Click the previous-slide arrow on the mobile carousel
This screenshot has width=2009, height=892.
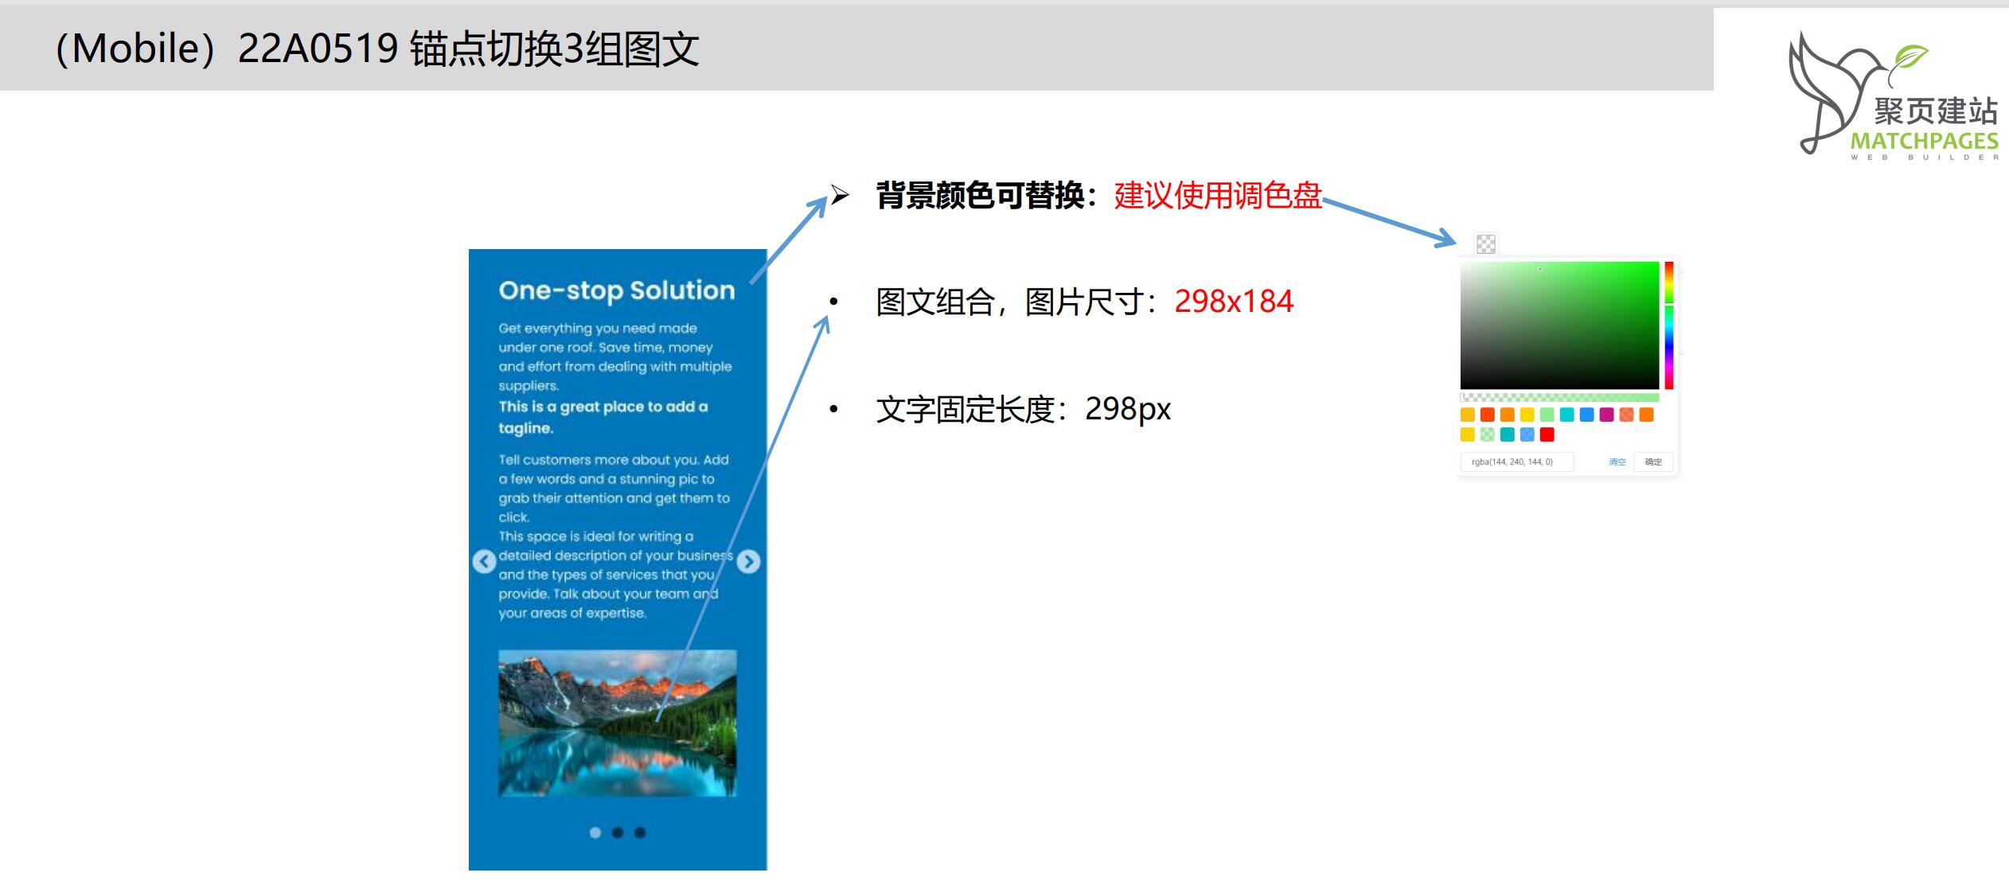point(484,562)
